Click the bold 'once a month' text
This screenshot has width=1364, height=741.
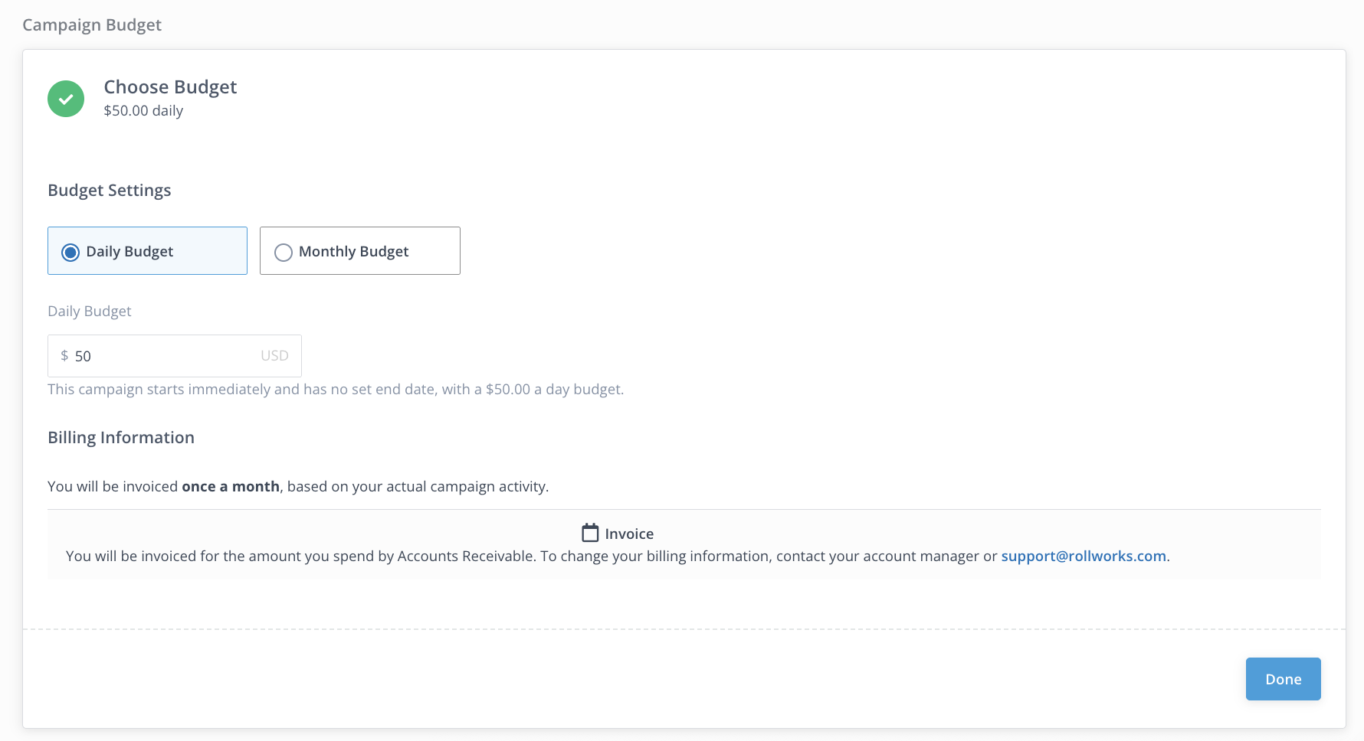230,487
